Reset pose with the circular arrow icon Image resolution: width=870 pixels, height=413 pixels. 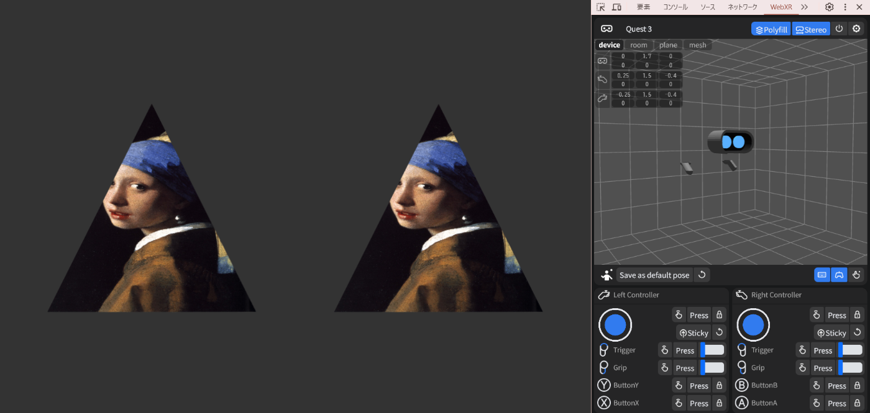[x=702, y=275]
